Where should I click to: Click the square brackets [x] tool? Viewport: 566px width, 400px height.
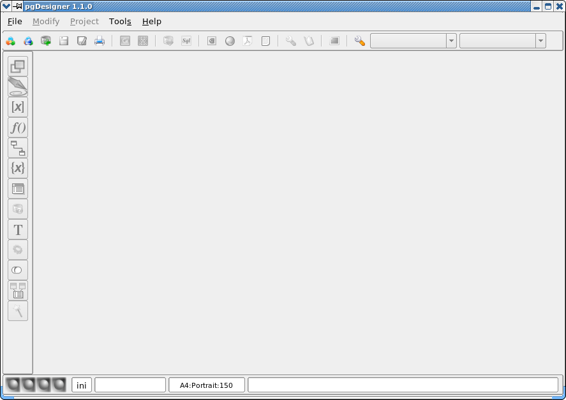18,107
